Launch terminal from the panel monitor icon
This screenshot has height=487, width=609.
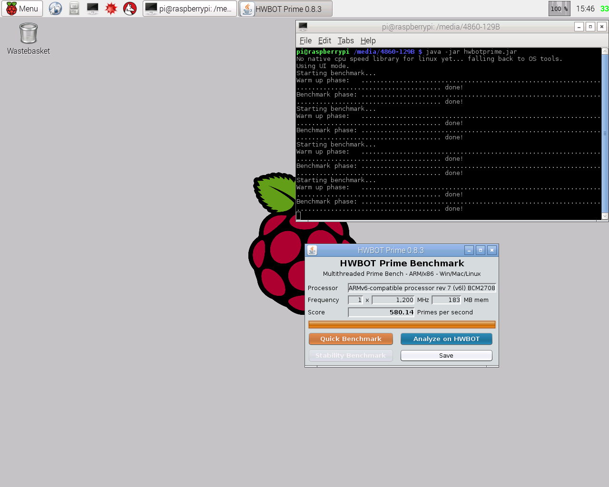click(x=92, y=9)
